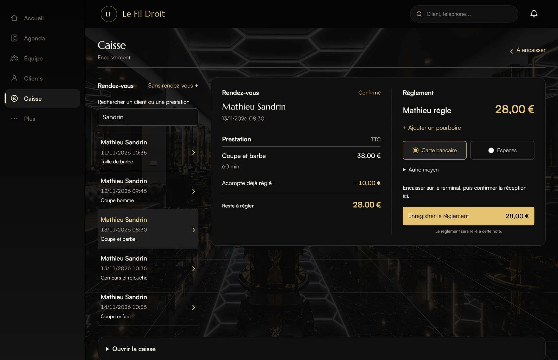Add a tip via Ajouter un pourboire
The height and width of the screenshot is (360, 558).
(x=432, y=128)
